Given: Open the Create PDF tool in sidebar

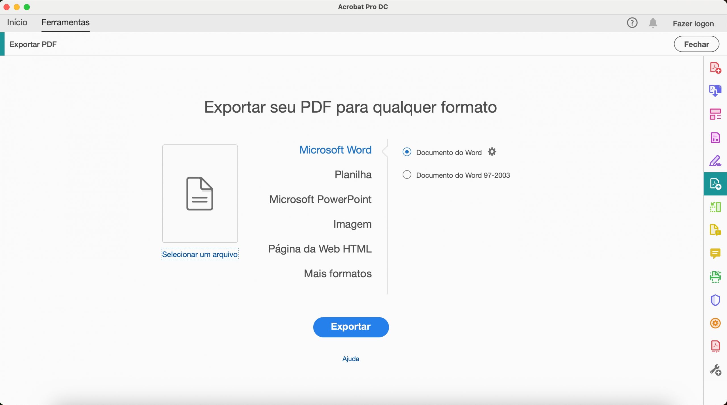Looking at the screenshot, I should tap(715, 68).
